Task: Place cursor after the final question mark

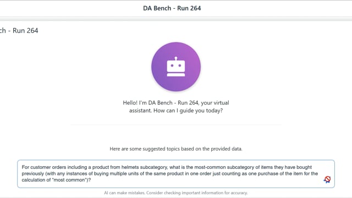Action: point(91,180)
